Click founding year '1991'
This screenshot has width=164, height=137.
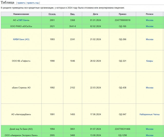[x=52, y=114]
